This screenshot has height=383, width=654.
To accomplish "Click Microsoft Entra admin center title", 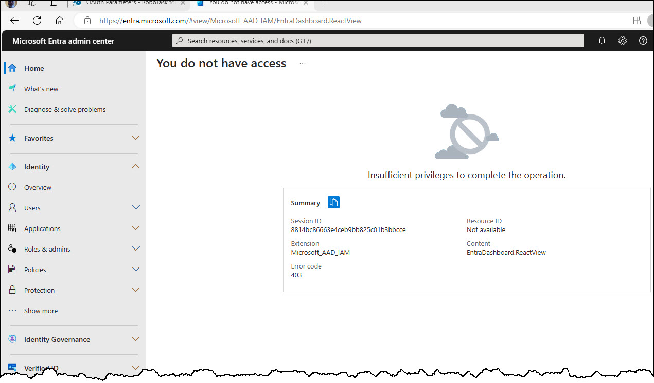I will tap(63, 41).
